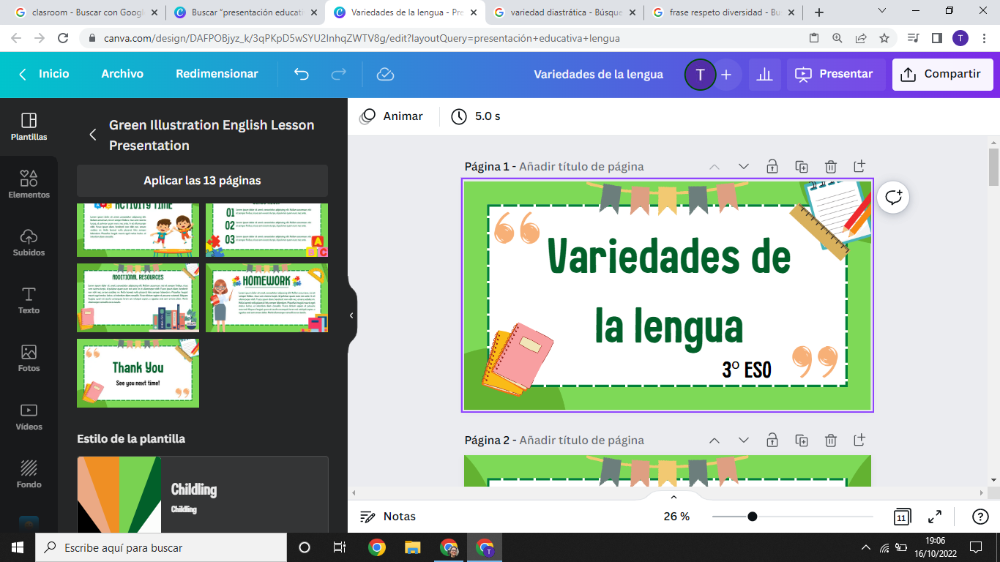The width and height of the screenshot is (1000, 562).
Task: Open the Fondo background panel
Action: (x=29, y=474)
